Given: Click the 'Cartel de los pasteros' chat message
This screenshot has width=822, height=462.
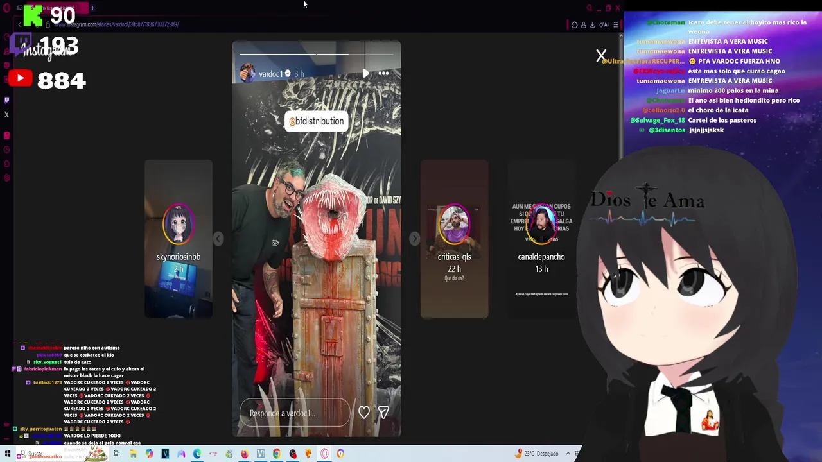Looking at the screenshot, I should tap(722, 120).
